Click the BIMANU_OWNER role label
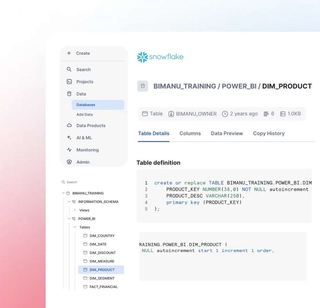 click(196, 114)
